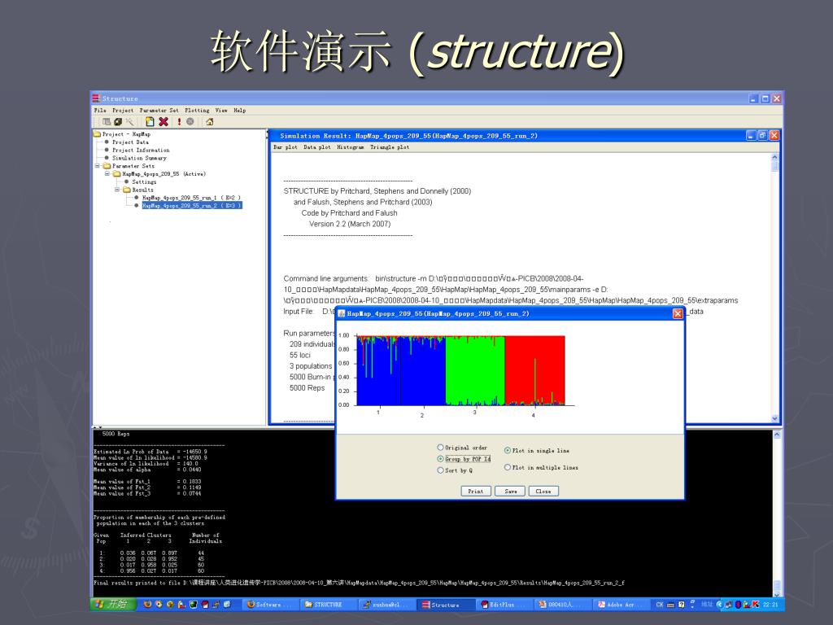Select Project Data in the tree

pyautogui.click(x=130, y=142)
